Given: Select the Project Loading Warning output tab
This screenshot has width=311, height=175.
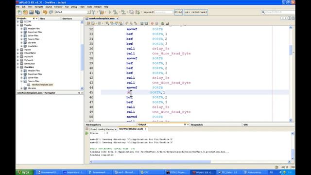Looking at the screenshot, I should click(x=102, y=129).
